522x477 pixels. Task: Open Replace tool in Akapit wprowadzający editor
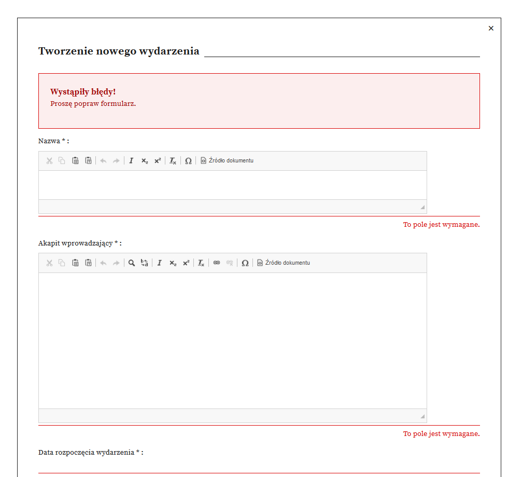145,263
